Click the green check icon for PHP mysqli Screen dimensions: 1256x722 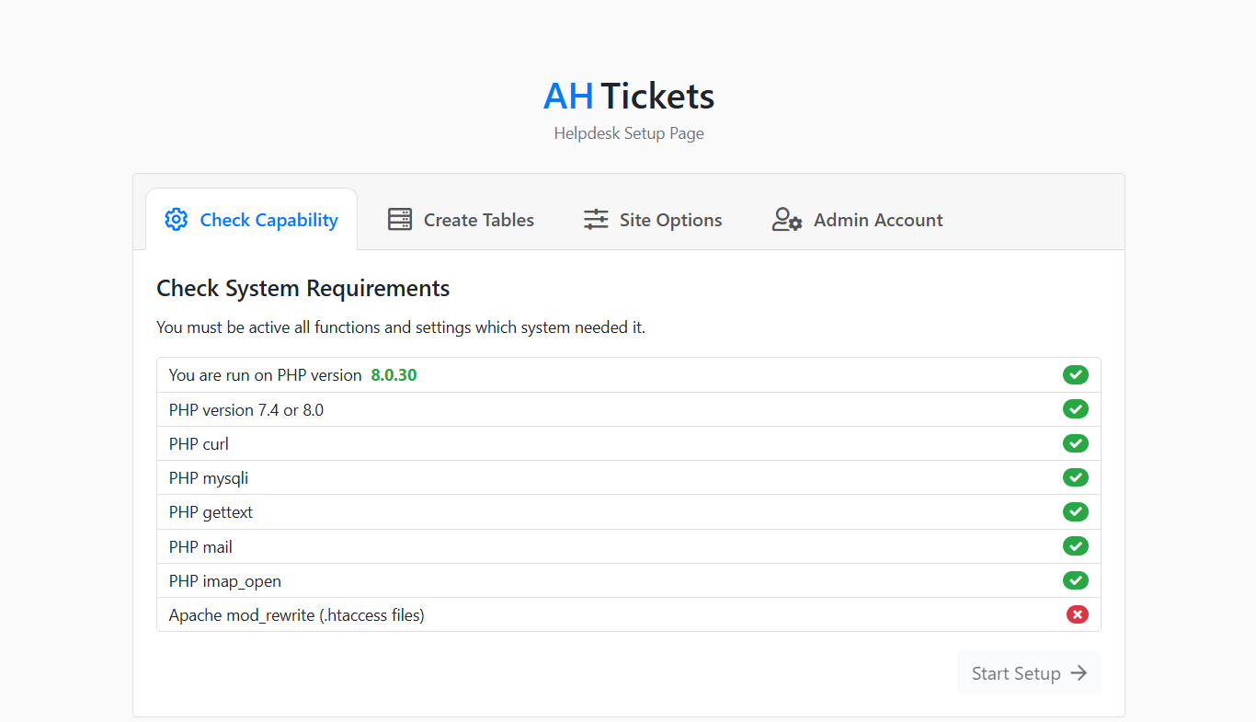pos(1076,477)
